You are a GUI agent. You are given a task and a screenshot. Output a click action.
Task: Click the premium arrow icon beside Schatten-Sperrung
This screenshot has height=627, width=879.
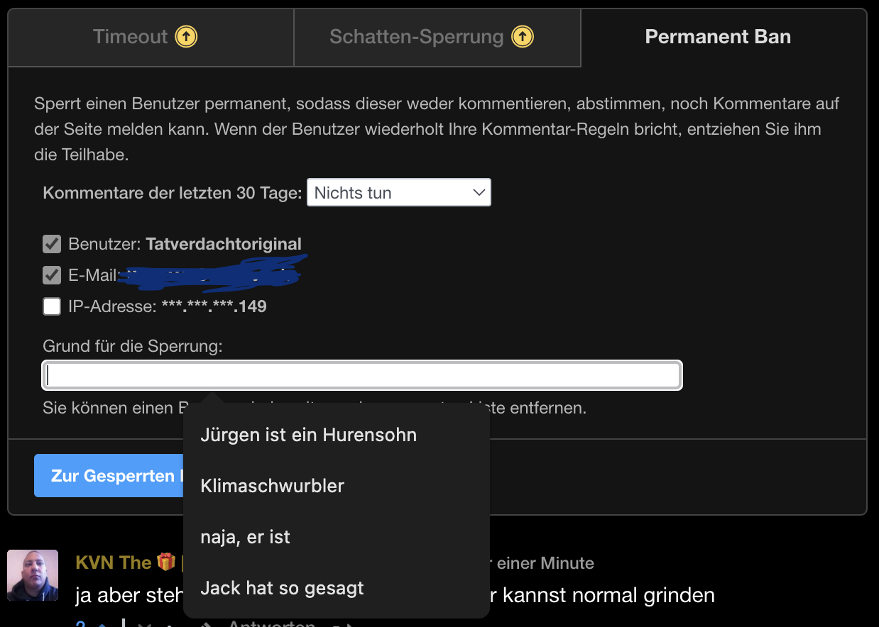[x=523, y=36]
